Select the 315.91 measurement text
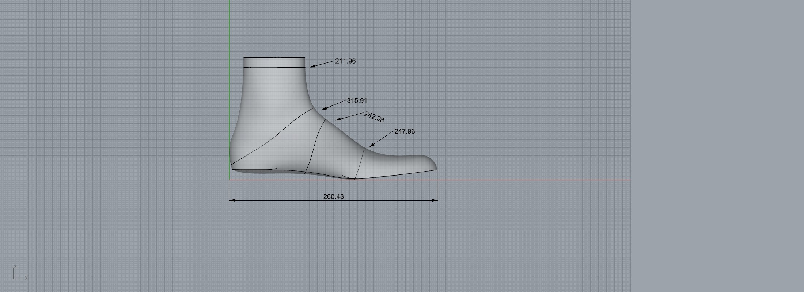Screen dimensions: 804x292 click(x=357, y=100)
